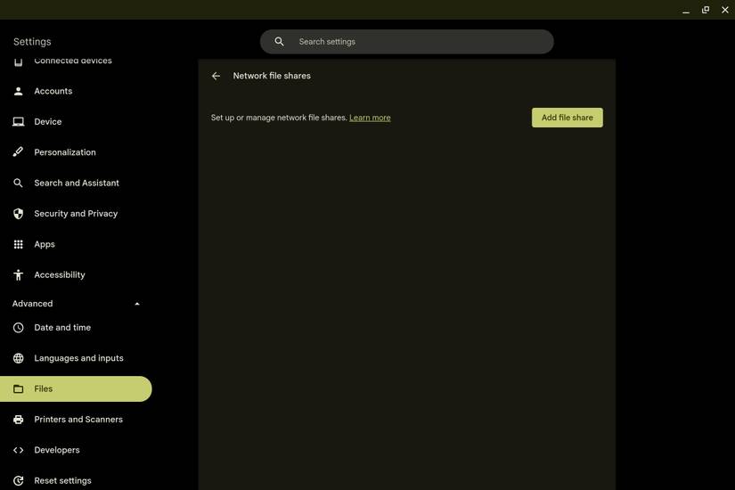Click the Files folder icon
Screen dimensions: 735x490
click(19, 388)
